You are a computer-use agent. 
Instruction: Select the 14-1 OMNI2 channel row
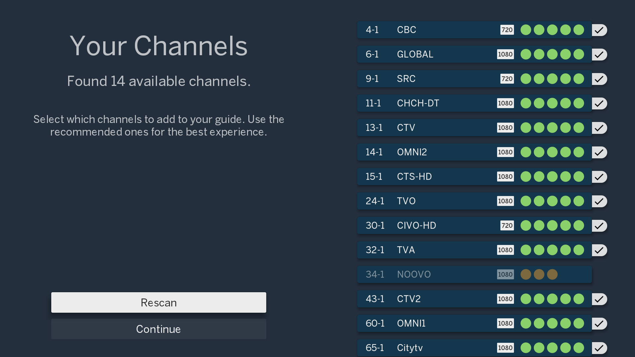coord(475,152)
